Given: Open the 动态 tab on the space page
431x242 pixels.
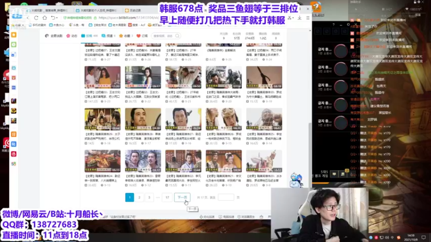Looking at the screenshot, I should (72, 36).
